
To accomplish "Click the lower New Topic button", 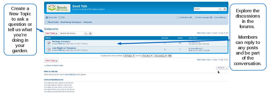I will tap(51, 61).
